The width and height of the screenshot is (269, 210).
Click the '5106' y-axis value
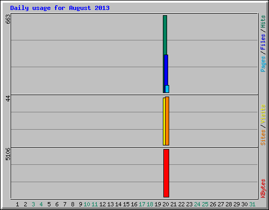click(x=8, y=154)
